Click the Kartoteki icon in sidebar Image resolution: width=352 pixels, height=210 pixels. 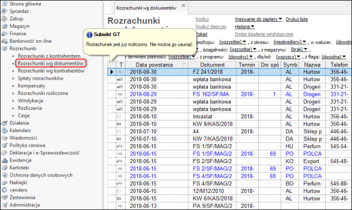pos(5,168)
